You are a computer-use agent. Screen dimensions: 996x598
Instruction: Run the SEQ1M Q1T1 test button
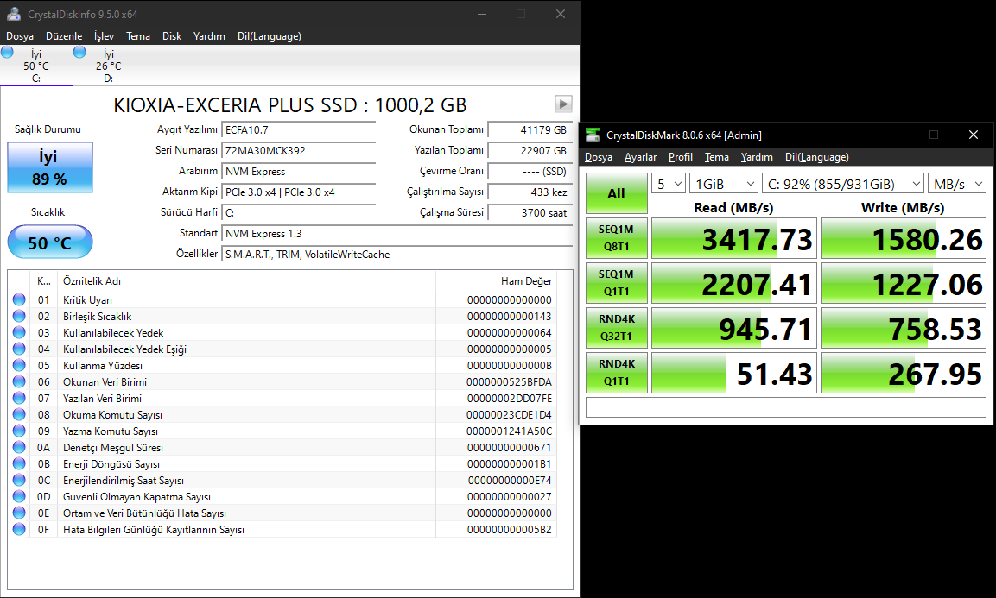pyautogui.click(x=616, y=283)
